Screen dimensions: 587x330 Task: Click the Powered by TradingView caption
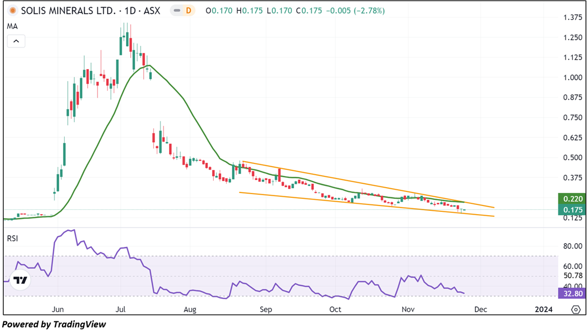pyautogui.click(x=54, y=324)
